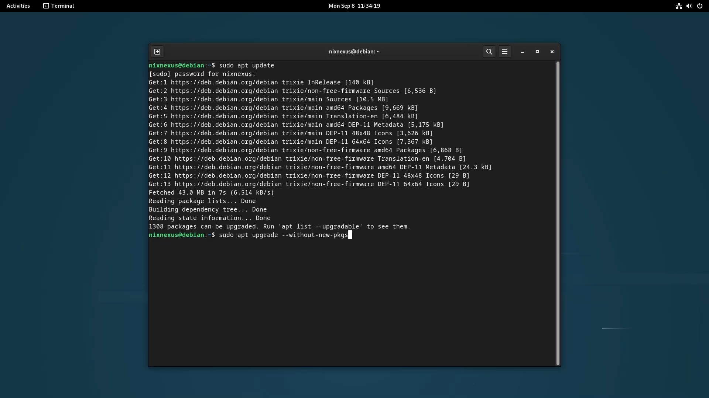Click the terminal vertical scrollbar
The image size is (709, 398).
click(x=558, y=213)
